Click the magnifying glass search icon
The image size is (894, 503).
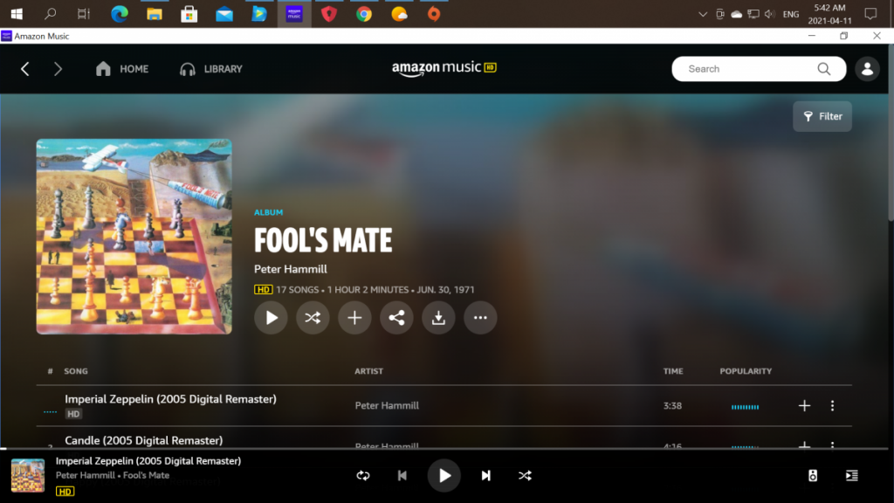click(x=824, y=69)
